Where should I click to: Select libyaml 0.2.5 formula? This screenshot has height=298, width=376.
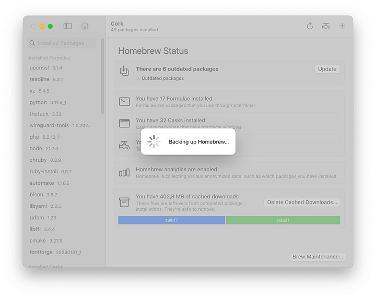click(x=45, y=206)
